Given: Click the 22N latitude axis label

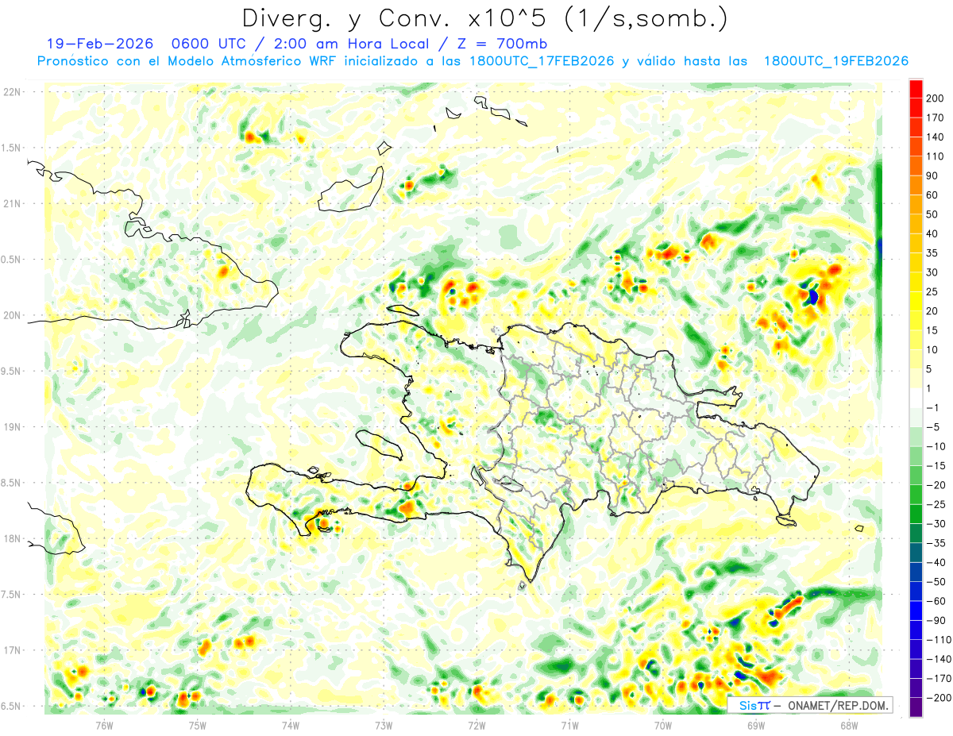Looking at the screenshot, I should 12,92.
